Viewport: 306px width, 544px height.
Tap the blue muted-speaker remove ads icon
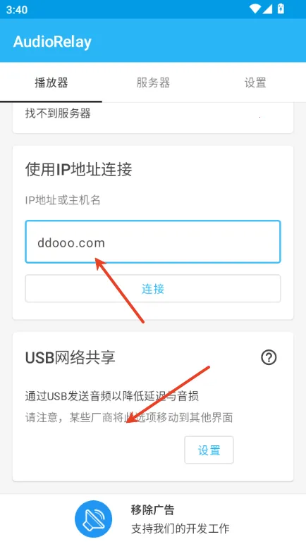coord(94,519)
